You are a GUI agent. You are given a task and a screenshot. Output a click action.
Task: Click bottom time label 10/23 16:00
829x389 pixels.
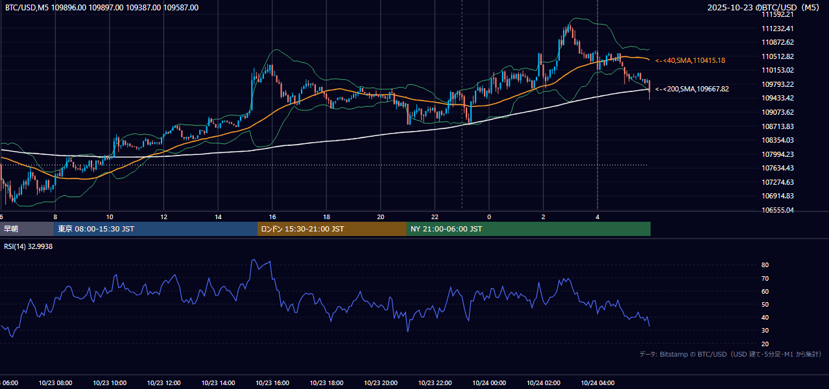(272, 383)
